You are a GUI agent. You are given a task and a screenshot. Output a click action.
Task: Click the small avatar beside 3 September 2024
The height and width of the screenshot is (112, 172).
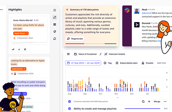pyautogui.click(x=15, y=74)
